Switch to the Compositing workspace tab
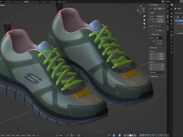This screenshot has height=137, width=183. pyautogui.click(x=18, y=2)
